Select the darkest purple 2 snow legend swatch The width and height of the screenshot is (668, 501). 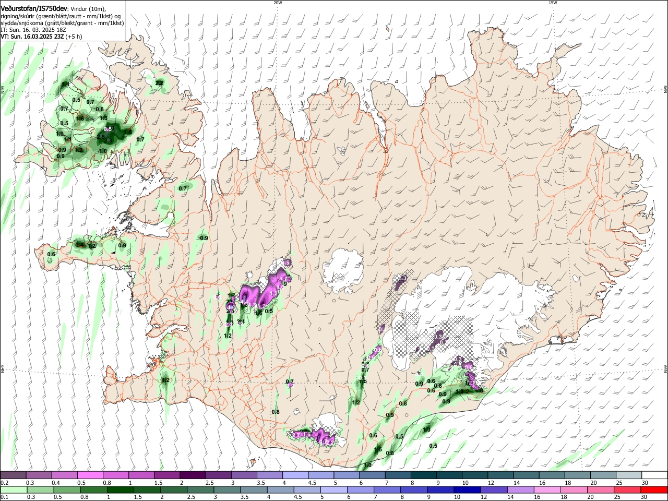[193, 475]
